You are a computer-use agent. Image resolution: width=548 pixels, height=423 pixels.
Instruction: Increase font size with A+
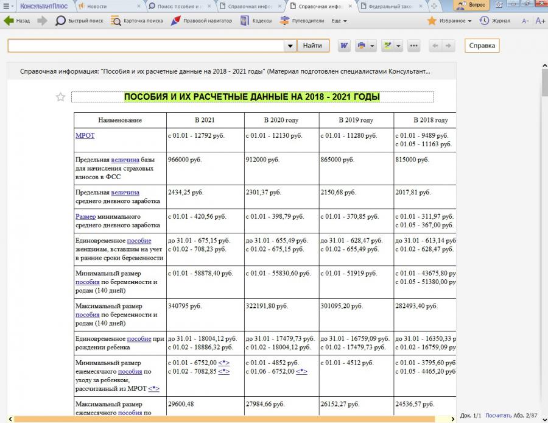539,21
